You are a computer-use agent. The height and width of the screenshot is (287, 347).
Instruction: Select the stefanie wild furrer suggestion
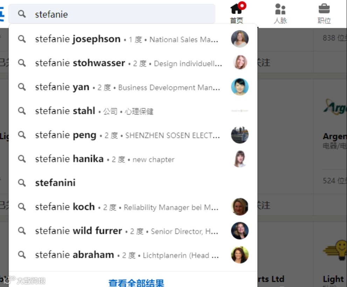133,231
